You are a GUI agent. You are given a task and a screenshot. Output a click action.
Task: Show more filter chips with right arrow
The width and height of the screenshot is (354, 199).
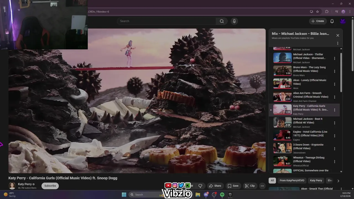coord(338,181)
